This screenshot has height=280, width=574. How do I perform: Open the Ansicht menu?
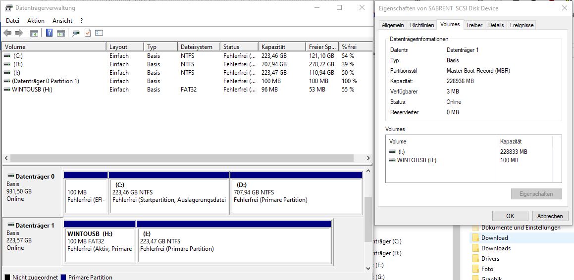[x=62, y=21]
